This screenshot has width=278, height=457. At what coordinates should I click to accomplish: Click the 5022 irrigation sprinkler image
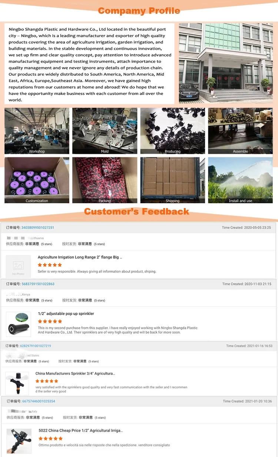[19, 441]
